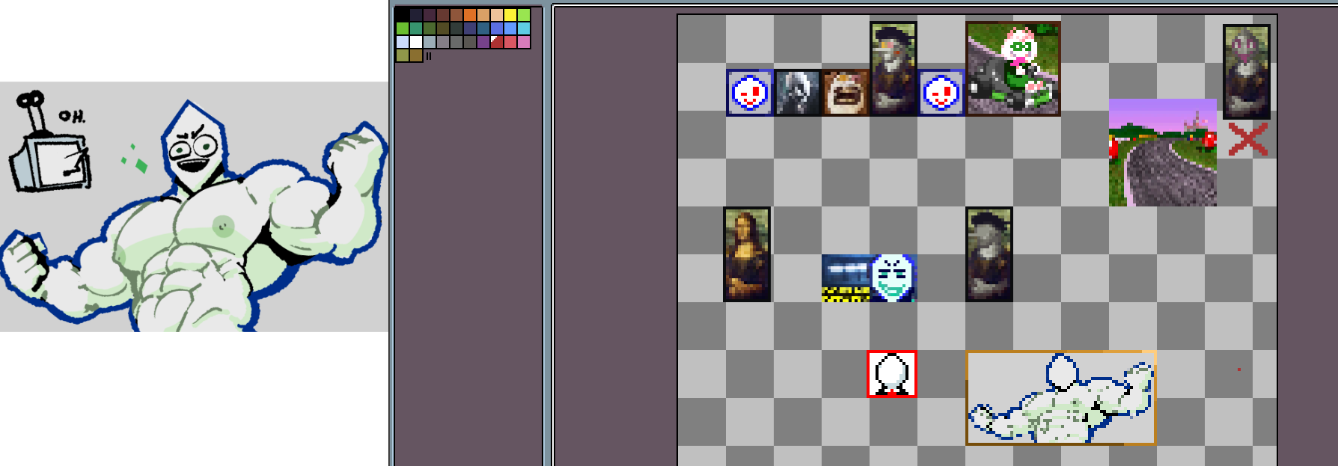The width and height of the screenshot is (1338, 466).
Task: Pick the dark navy palette swatch
Action: click(416, 15)
